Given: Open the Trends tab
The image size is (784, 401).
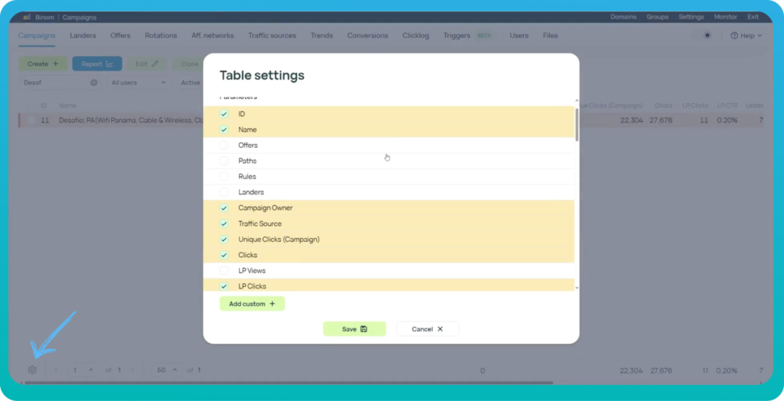Looking at the screenshot, I should [x=322, y=35].
